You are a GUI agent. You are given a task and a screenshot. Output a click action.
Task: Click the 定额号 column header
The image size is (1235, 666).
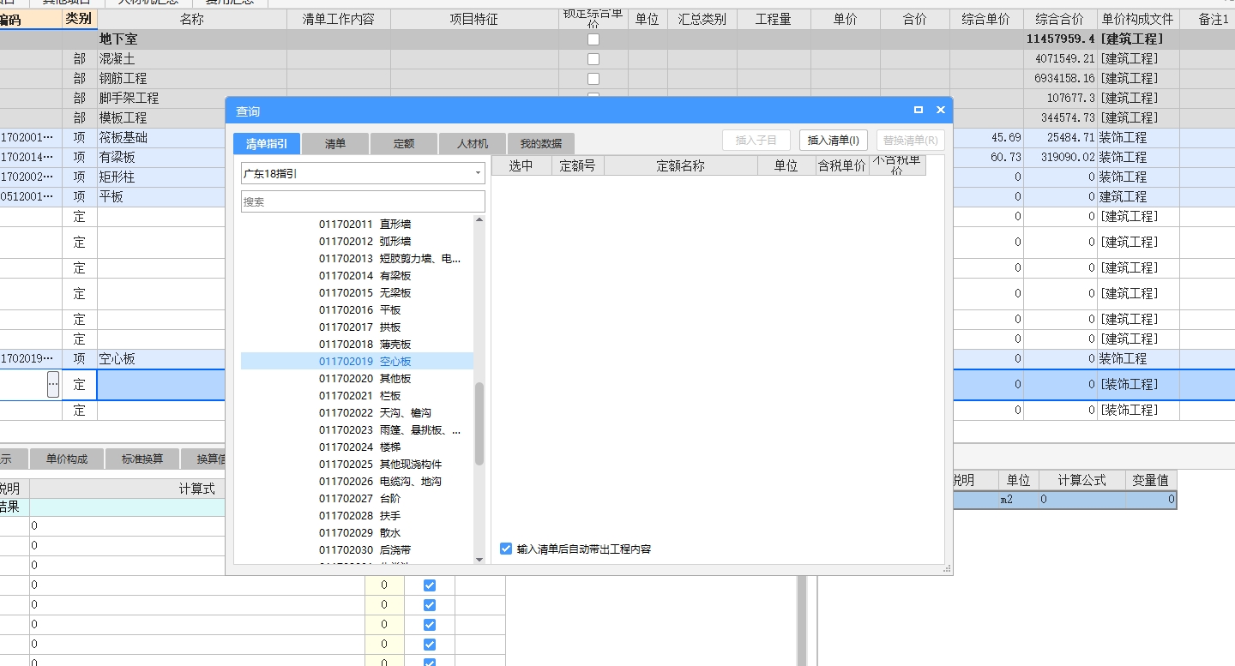(x=578, y=165)
